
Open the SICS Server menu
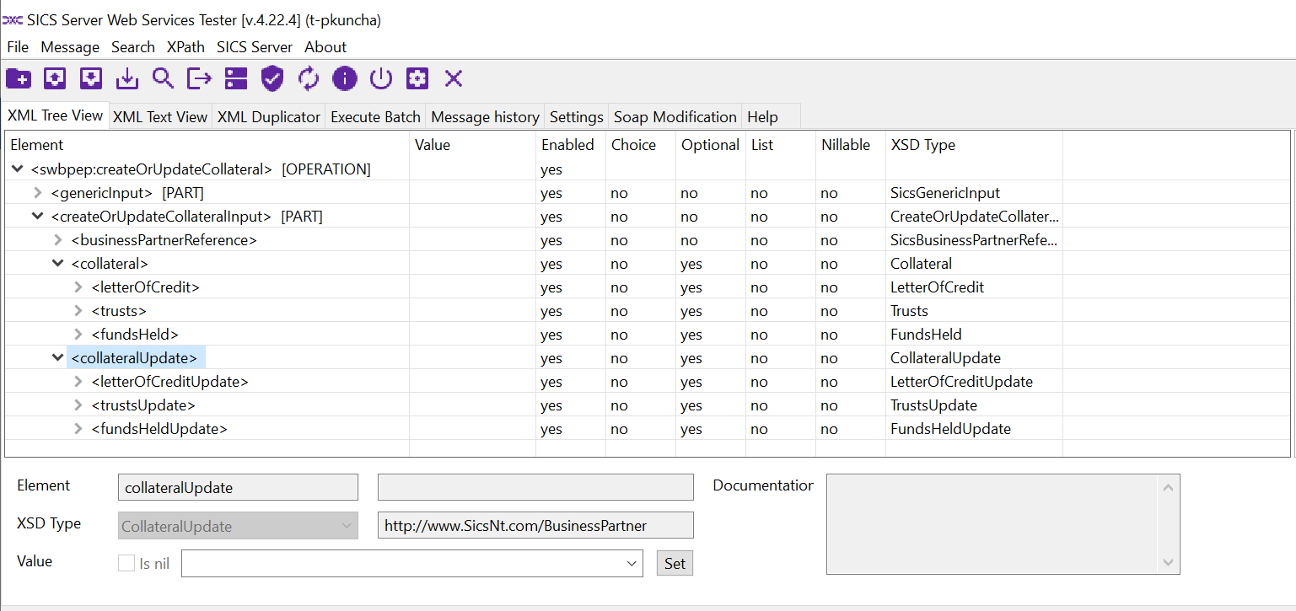tap(255, 47)
